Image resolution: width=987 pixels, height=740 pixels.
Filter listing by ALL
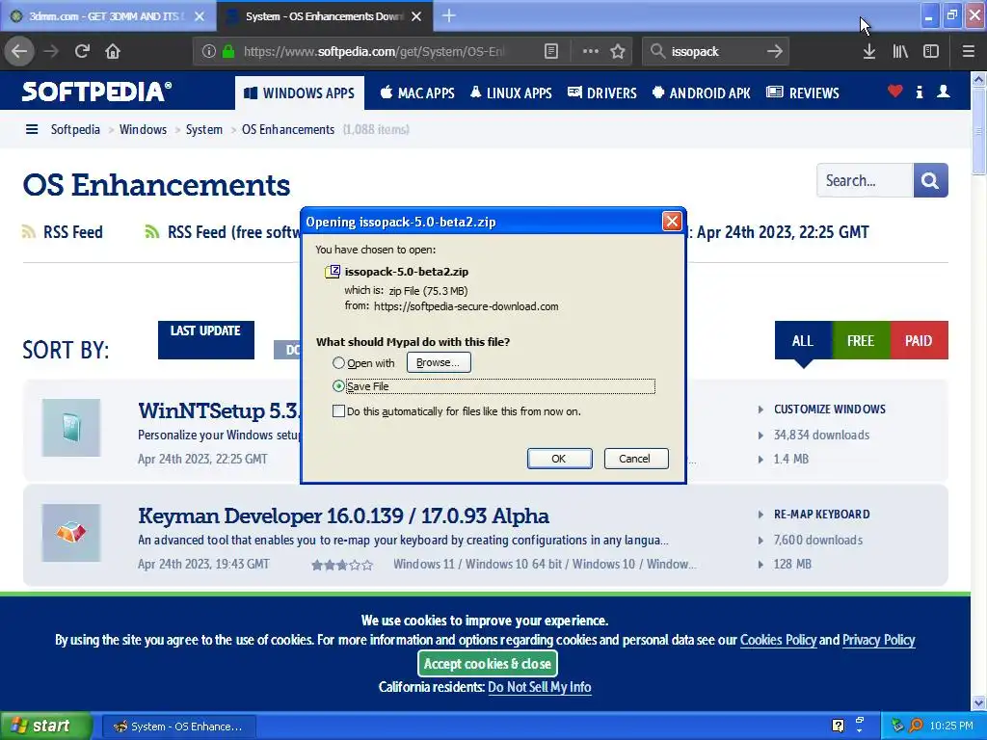[x=803, y=340]
